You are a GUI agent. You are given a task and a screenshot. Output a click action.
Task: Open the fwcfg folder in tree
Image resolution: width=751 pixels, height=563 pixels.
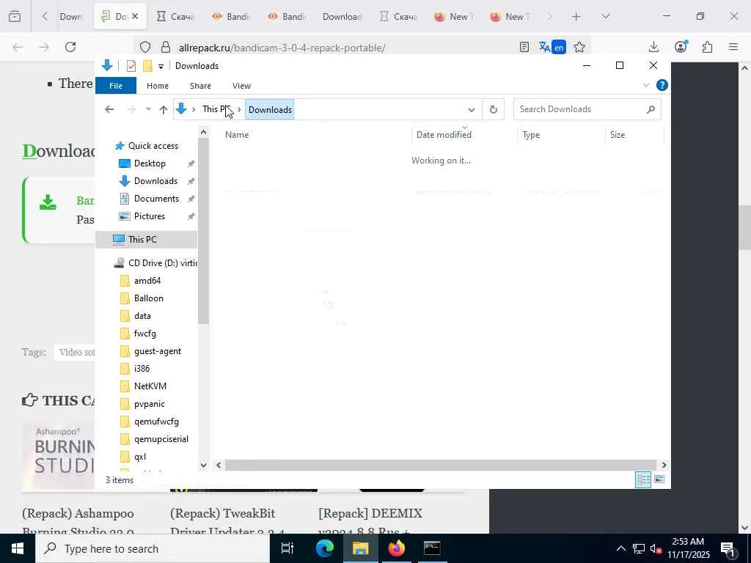pos(144,334)
